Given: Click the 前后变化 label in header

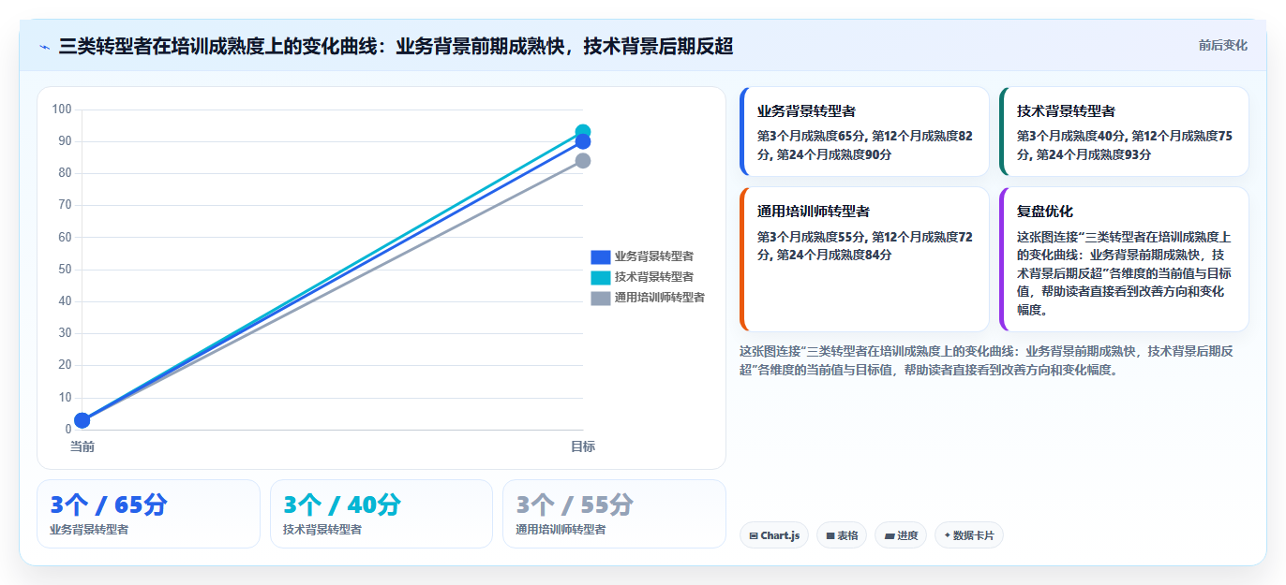Looking at the screenshot, I should [1222, 45].
